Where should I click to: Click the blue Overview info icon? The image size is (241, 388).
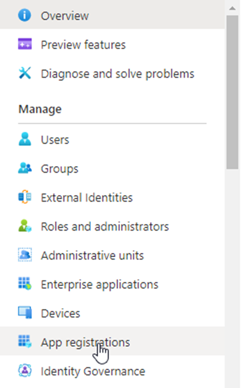pos(24,15)
